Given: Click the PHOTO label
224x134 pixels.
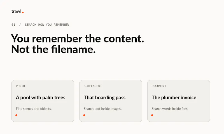Looking at the screenshot, I should 20,86.
